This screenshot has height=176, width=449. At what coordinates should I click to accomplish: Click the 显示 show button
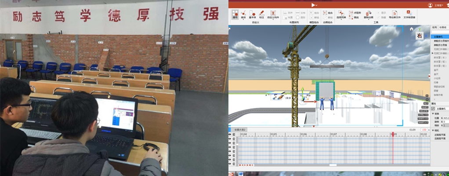point(381,13)
